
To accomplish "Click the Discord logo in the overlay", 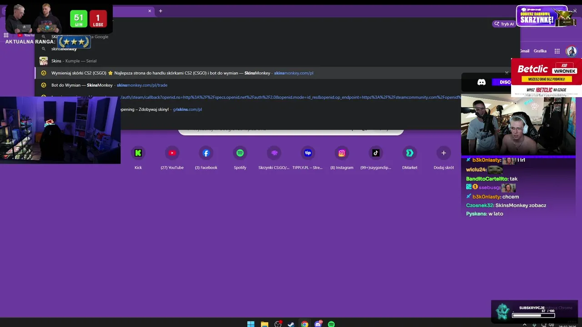I will point(481,82).
